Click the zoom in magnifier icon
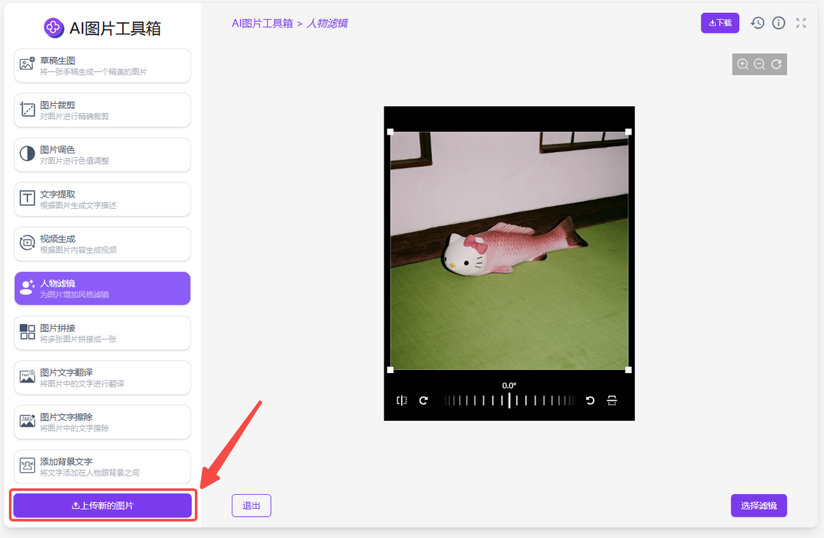824x538 pixels. (743, 64)
